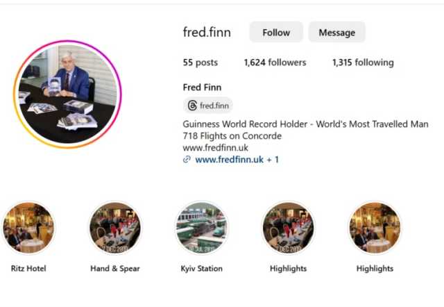Show the additional '+ 1' link
This screenshot has width=444, height=307.
pyautogui.click(x=273, y=159)
